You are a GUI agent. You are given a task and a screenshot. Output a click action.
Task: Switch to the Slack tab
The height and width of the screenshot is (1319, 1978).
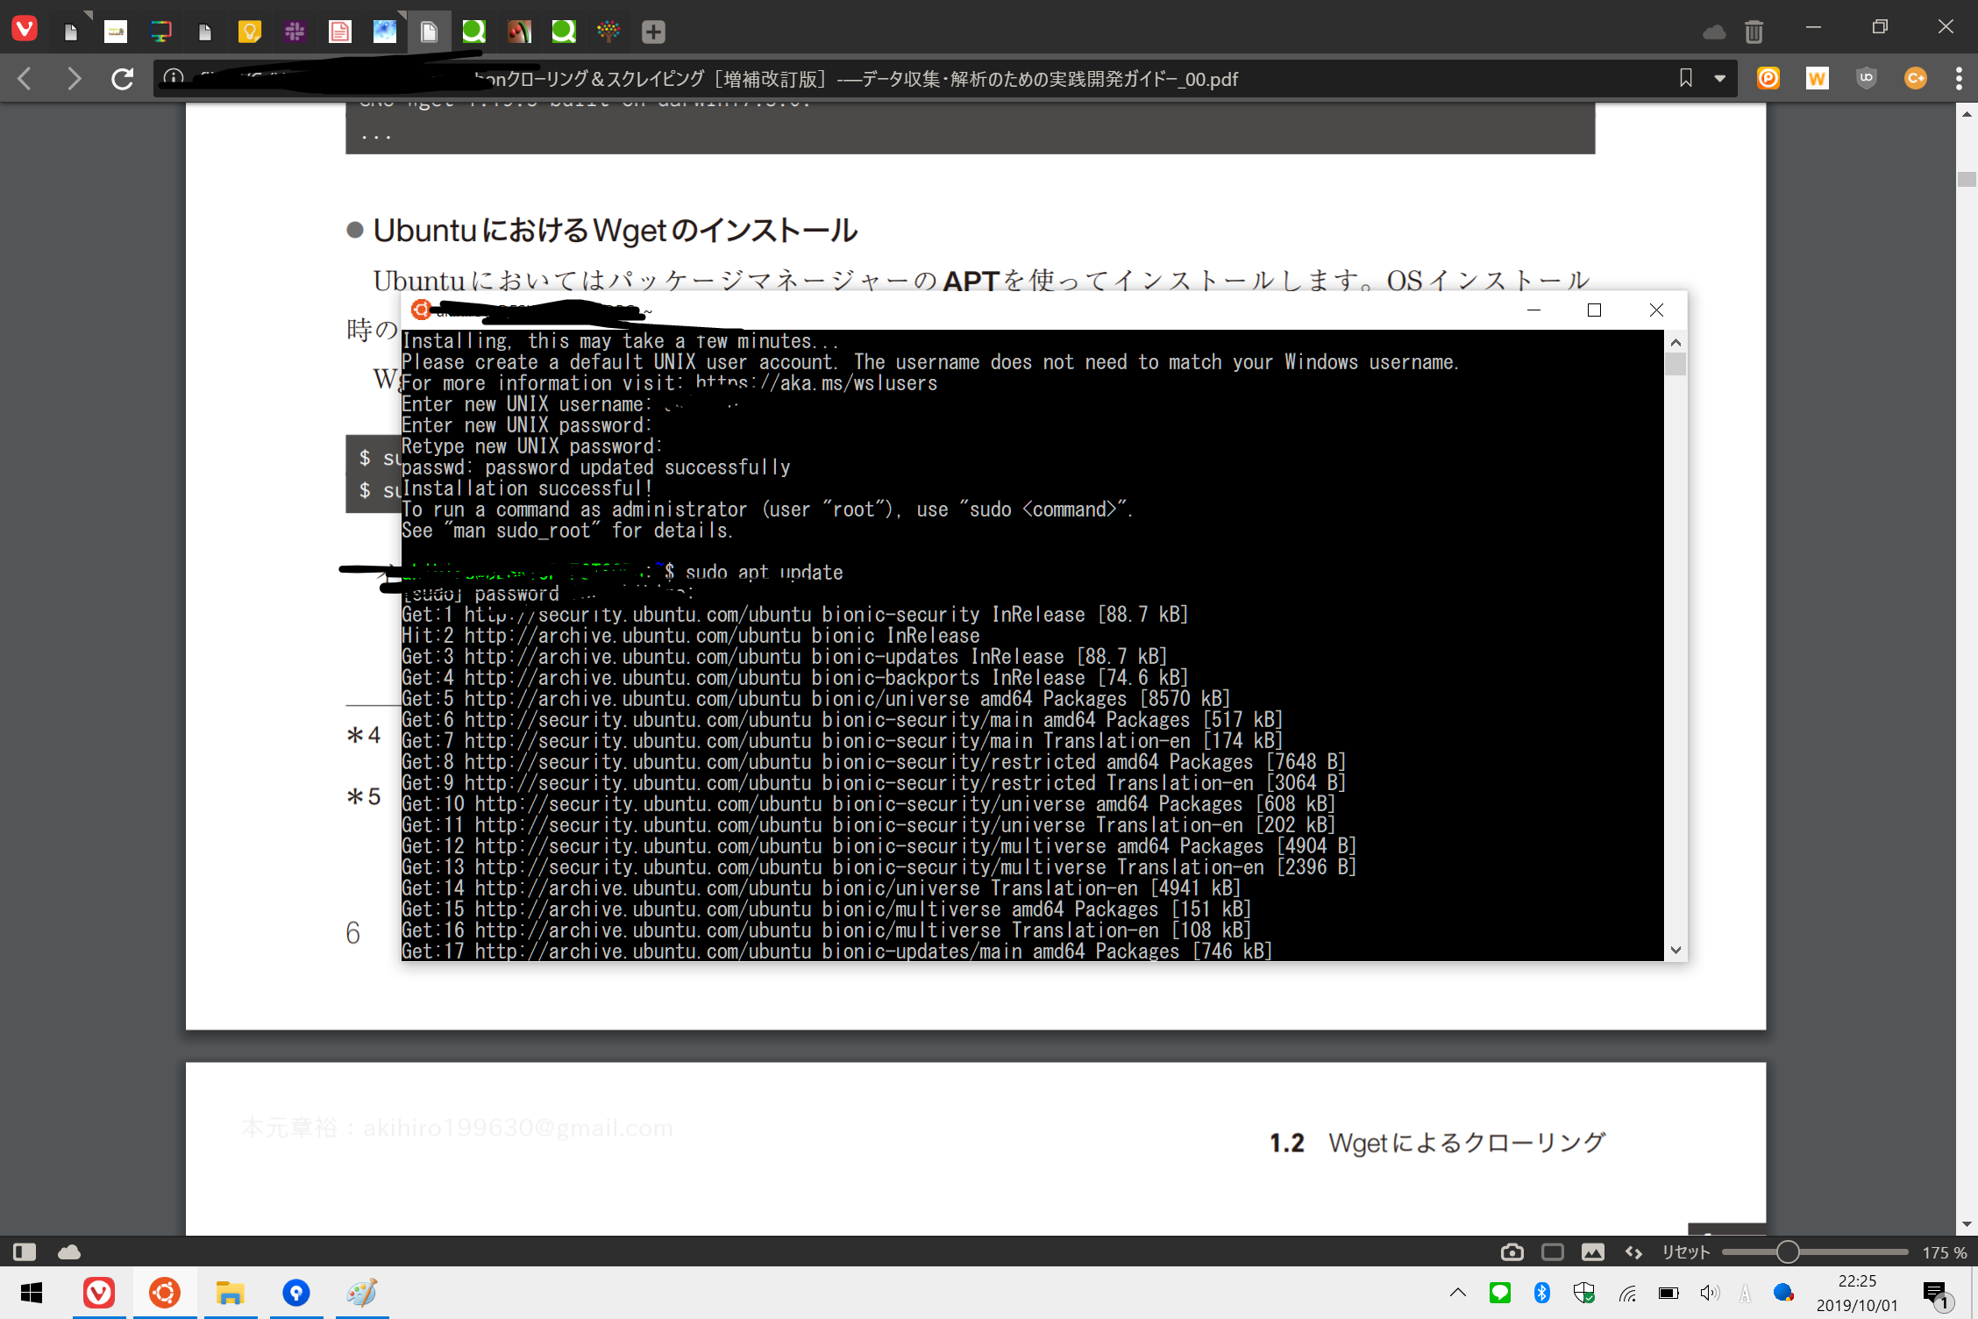[x=295, y=32]
